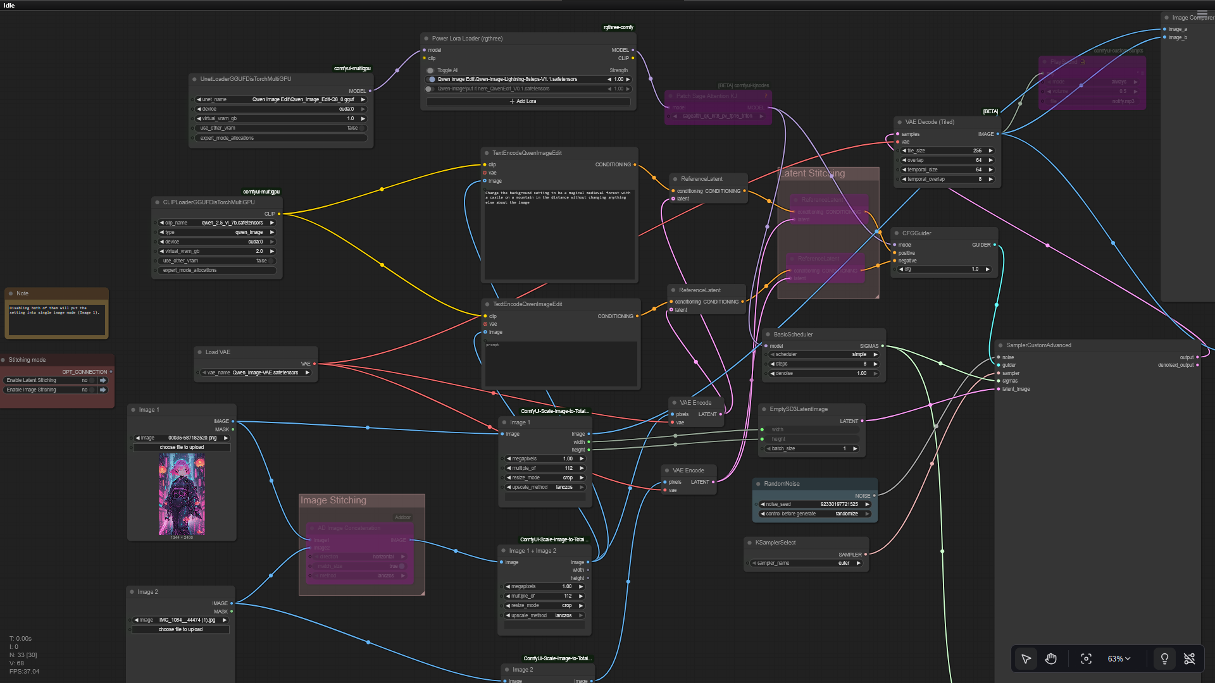Click arrow icon beside Enable Latent Stitching
Viewport: 1215px width, 683px height.
tap(103, 381)
